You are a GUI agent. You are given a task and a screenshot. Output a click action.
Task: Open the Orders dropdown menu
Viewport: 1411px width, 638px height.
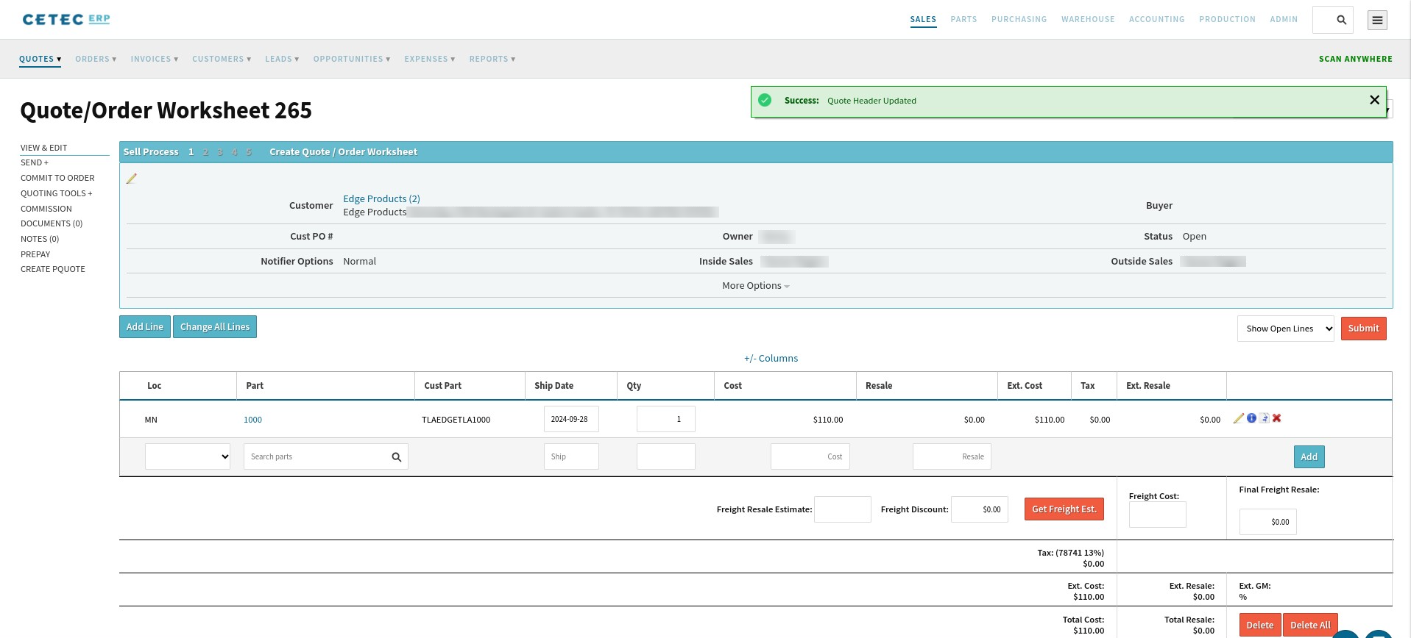[x=96, y=59]
